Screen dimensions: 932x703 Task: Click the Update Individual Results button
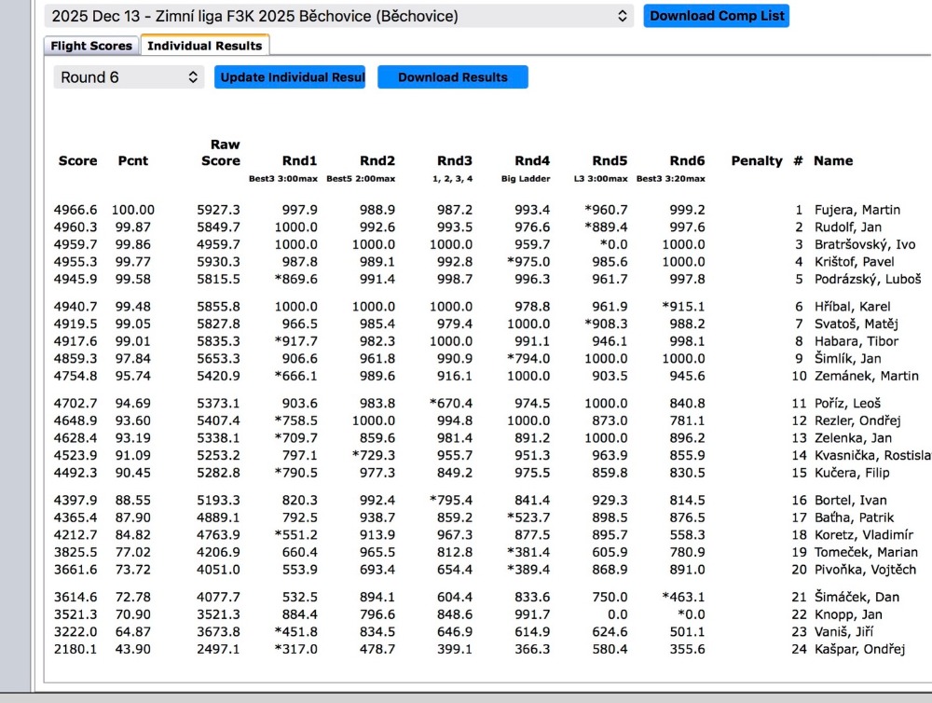tap(290, 77)
